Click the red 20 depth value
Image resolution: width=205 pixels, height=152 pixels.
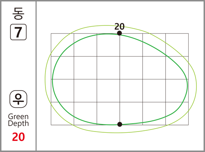click(18, 137)
